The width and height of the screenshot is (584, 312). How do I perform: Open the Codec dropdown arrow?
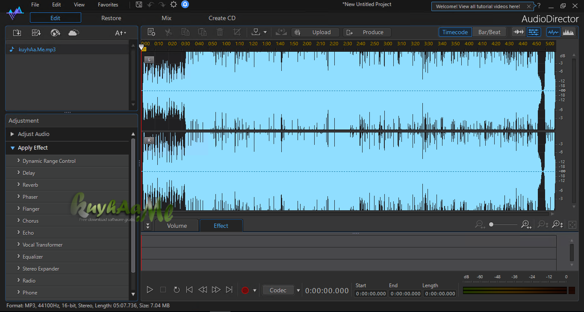point(298,291)
